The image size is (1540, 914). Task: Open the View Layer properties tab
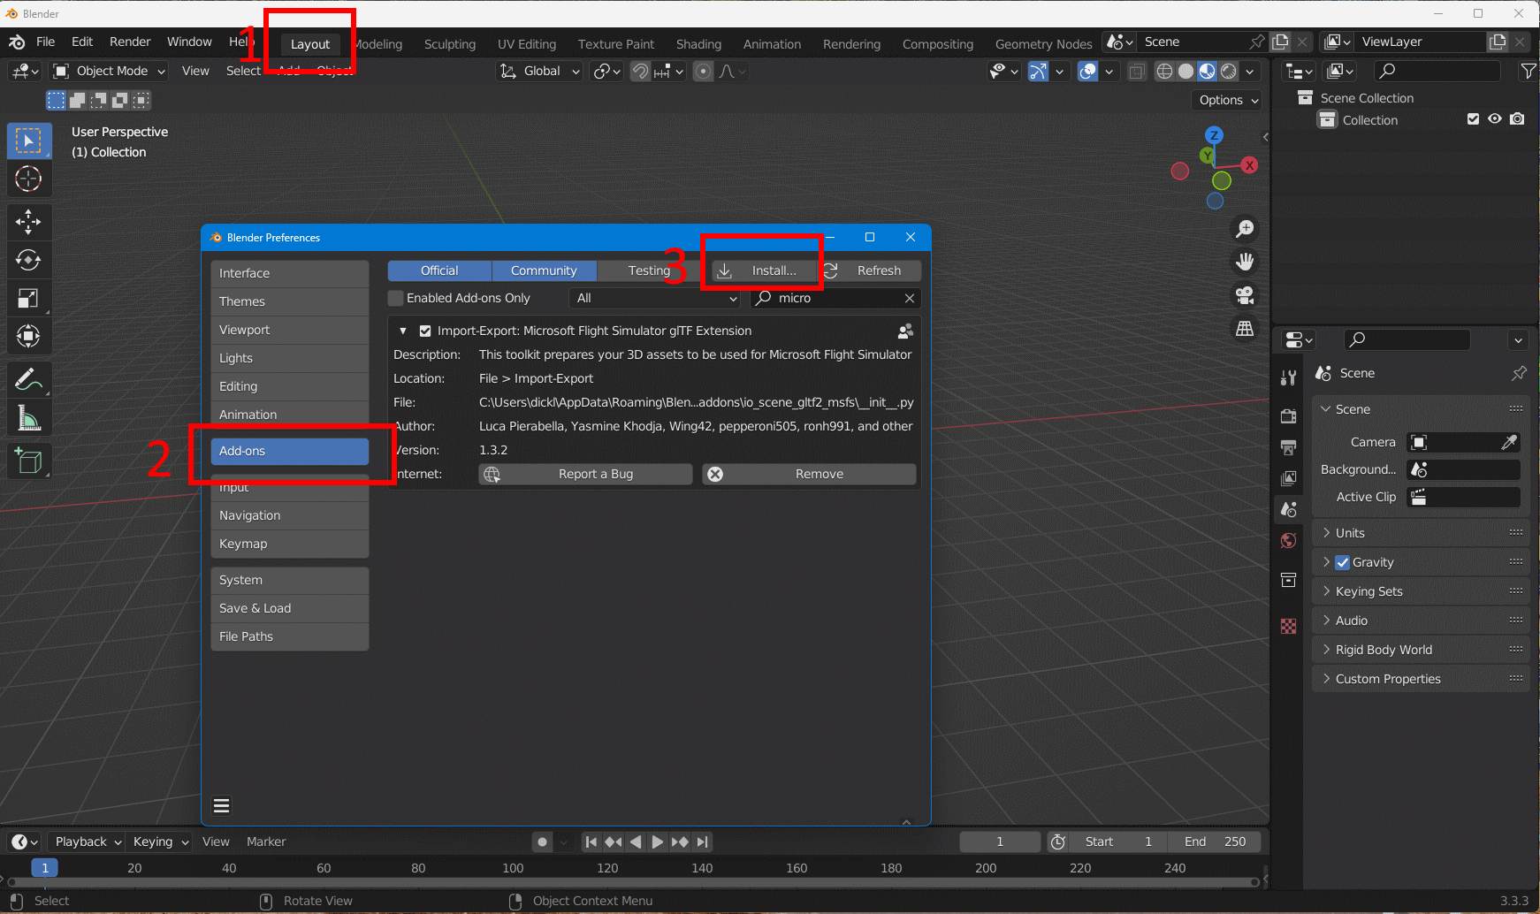point(1289,478)
